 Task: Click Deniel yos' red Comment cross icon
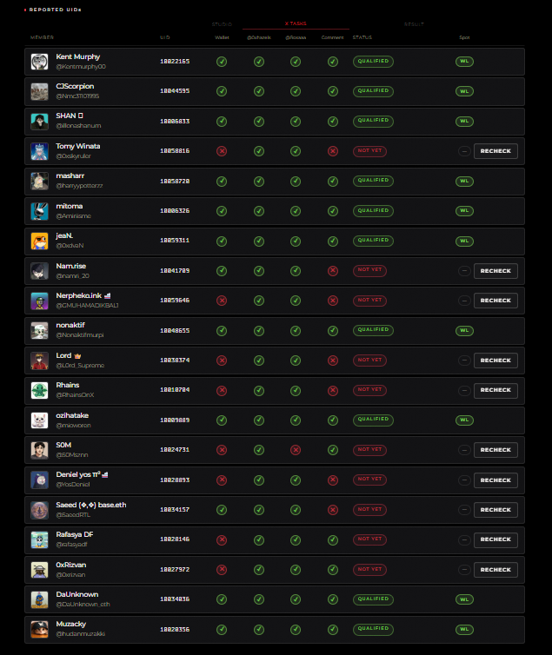pyautogui.click(x=333, y=480)
